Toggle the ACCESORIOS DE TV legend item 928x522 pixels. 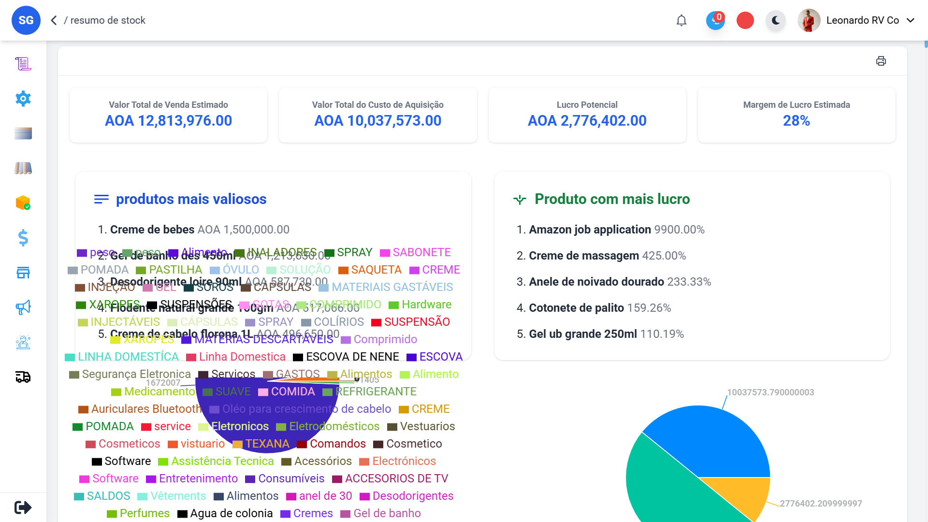tap(391, 478)
